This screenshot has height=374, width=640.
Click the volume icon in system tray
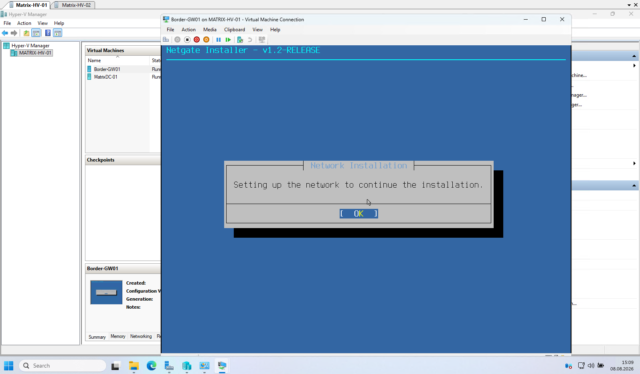tap(591, 366)
